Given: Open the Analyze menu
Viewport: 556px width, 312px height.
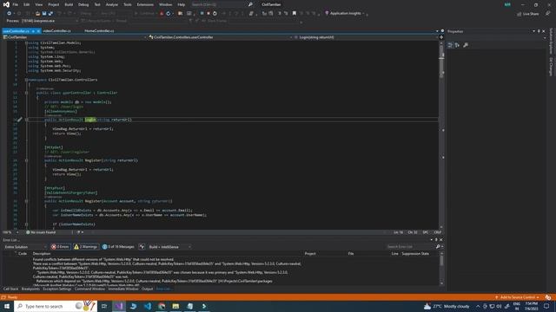Looking at the screenshot, I should click(112, 4).
